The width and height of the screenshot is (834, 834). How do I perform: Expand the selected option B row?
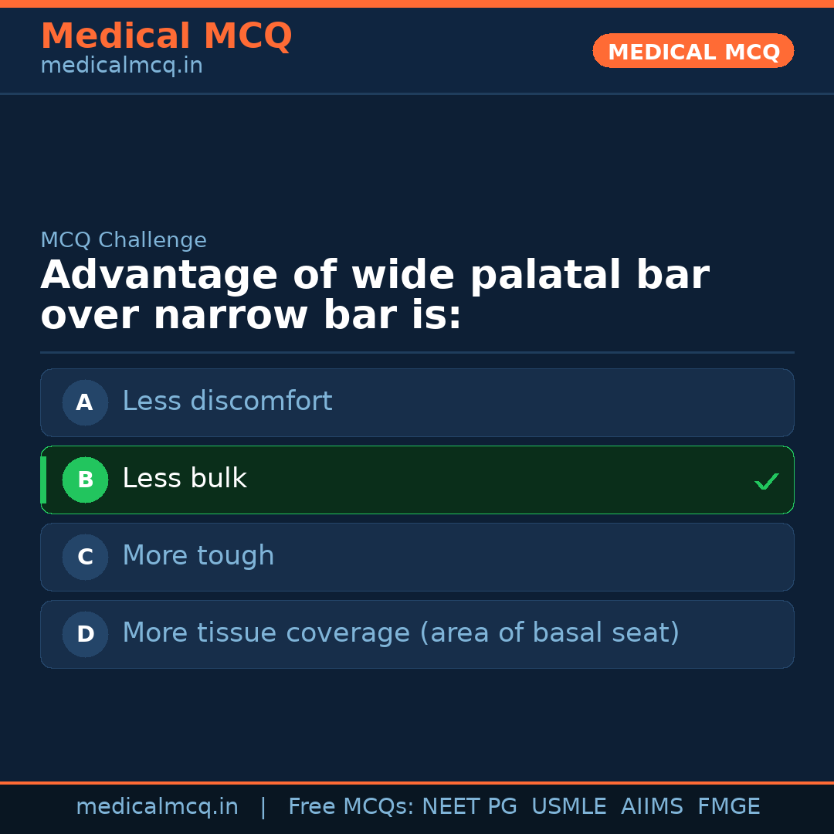(417, 480)
